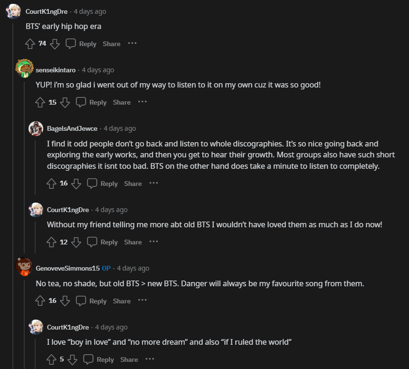Open senseikintaro's user profile link
Screen dimensions: 409x369
tap(56, 70)
